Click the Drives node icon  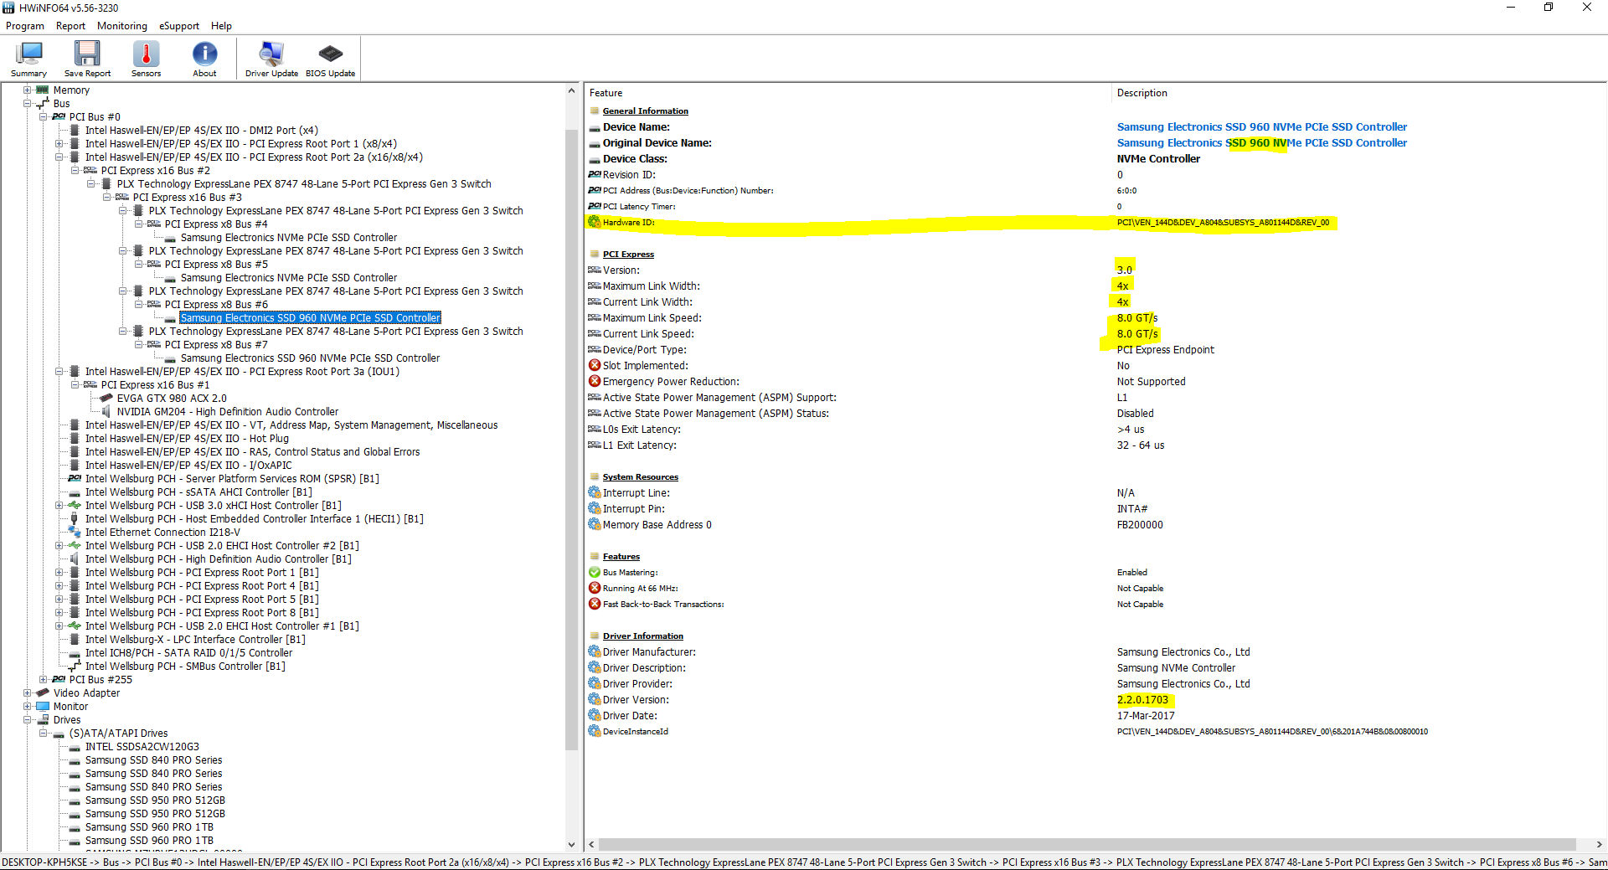(x=43, y=719)
